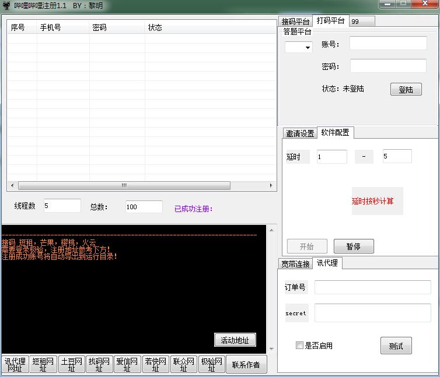The image size is (440, 377).
Task: Focus the 订单号 text field
Action: coord(372,287)
